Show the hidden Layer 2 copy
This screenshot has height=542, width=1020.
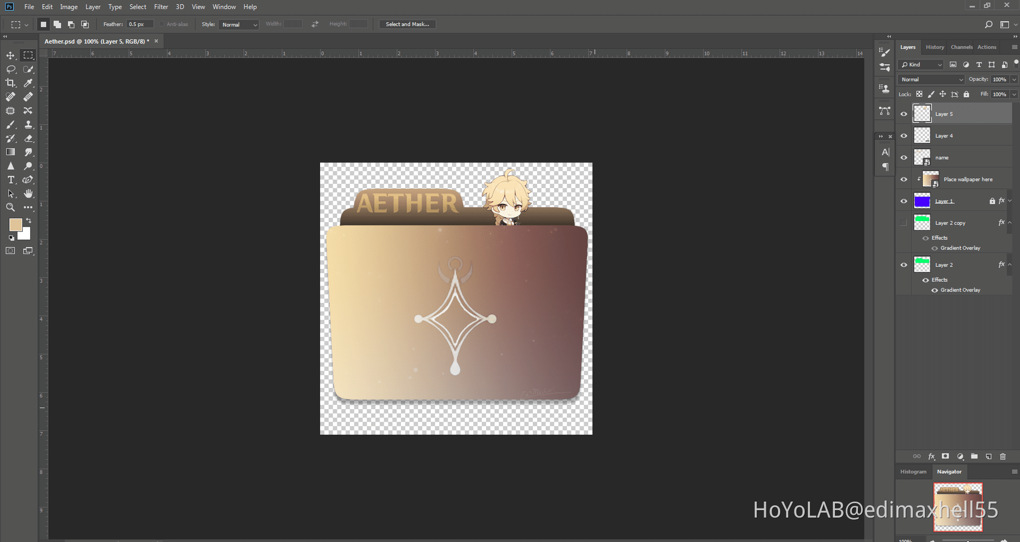point(904,223)
